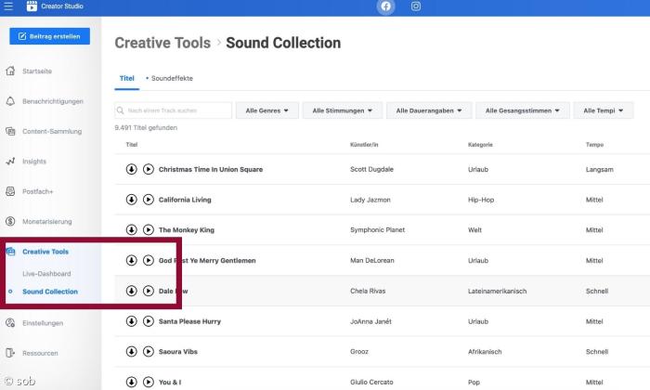This screenshot has width=650, height=390.
Task: Open Insights menu label
Action: (x=34, y=162)
